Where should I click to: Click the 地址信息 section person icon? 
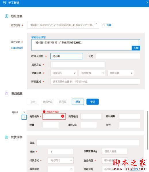[x=7, y=16]
